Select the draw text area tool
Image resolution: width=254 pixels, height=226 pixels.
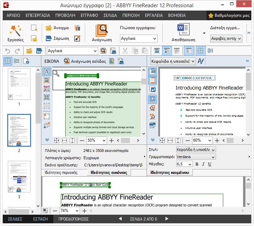pyautogui.click(x=46, y=72)
